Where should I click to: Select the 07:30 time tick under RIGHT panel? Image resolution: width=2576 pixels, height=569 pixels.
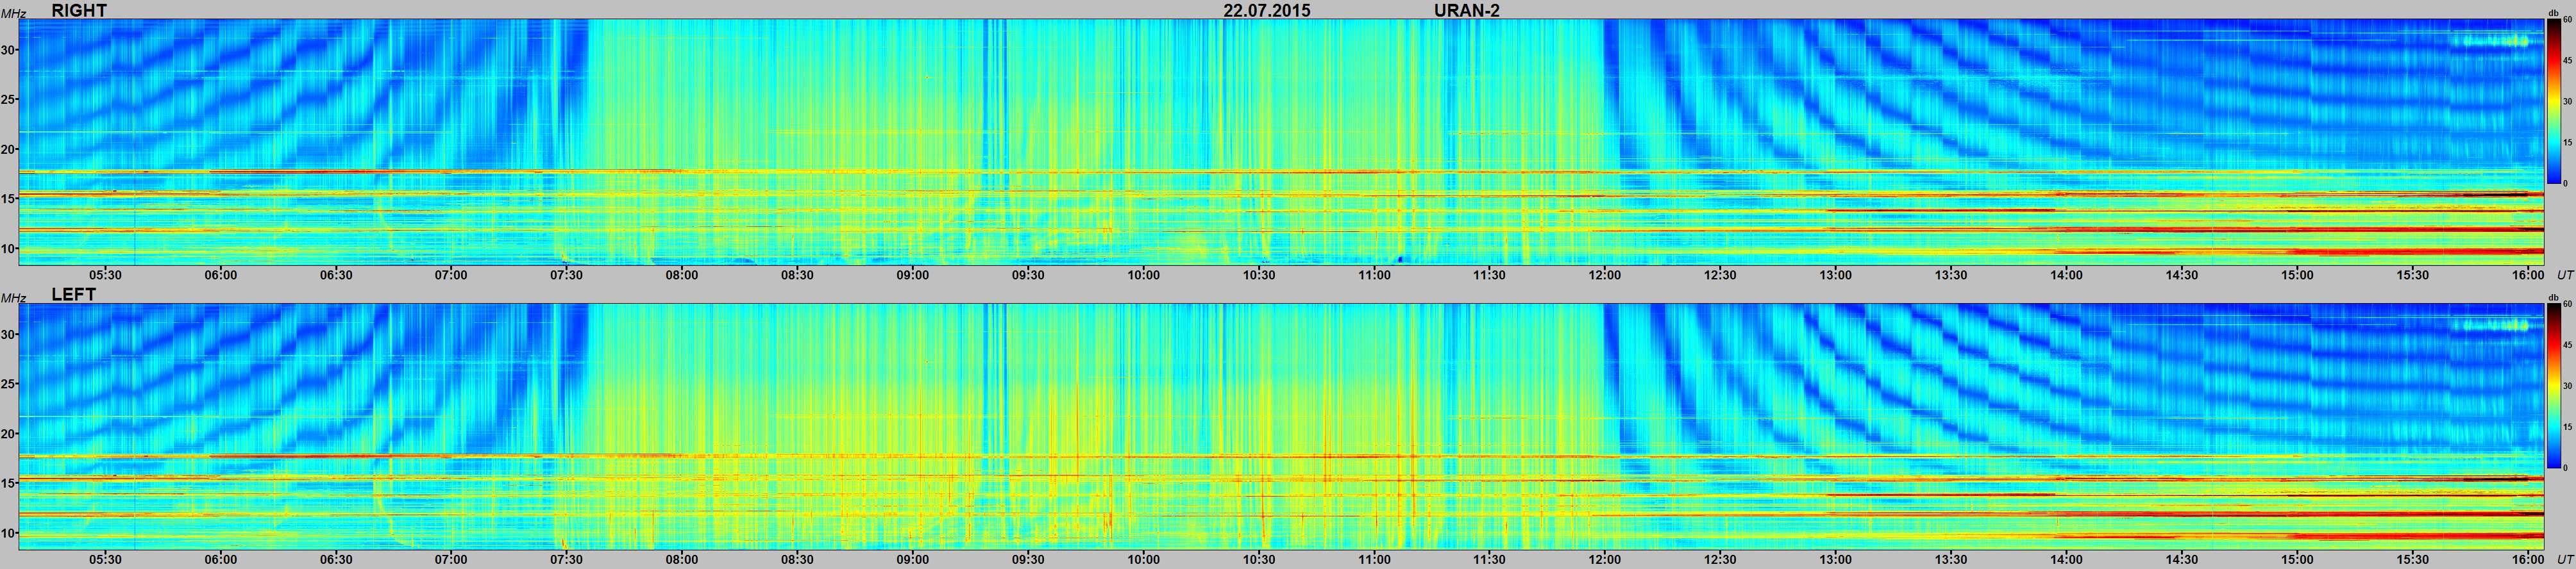pos(566,275)
